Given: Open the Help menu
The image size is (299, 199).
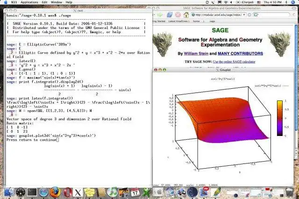Looking at the screenshot, I should click(69, 2).
